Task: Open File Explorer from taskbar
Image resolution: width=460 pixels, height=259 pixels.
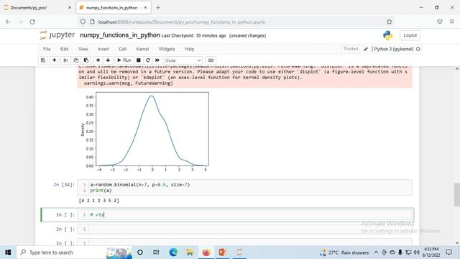Action: (x=190, y=253)
